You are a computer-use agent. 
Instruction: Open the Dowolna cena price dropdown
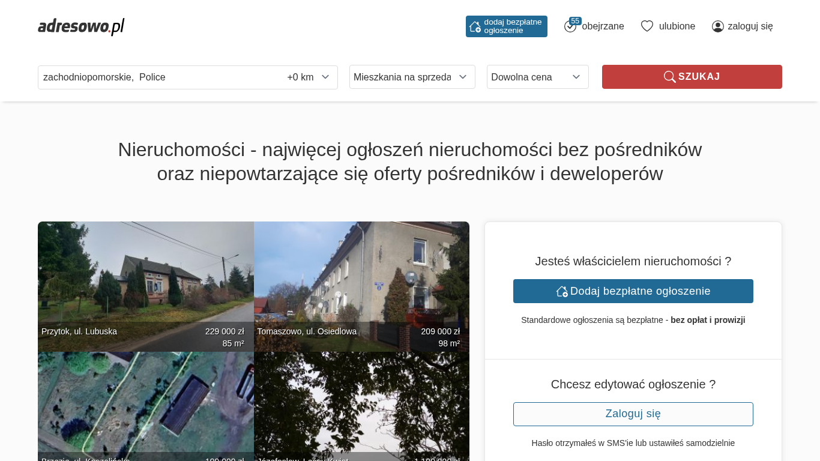537,77
